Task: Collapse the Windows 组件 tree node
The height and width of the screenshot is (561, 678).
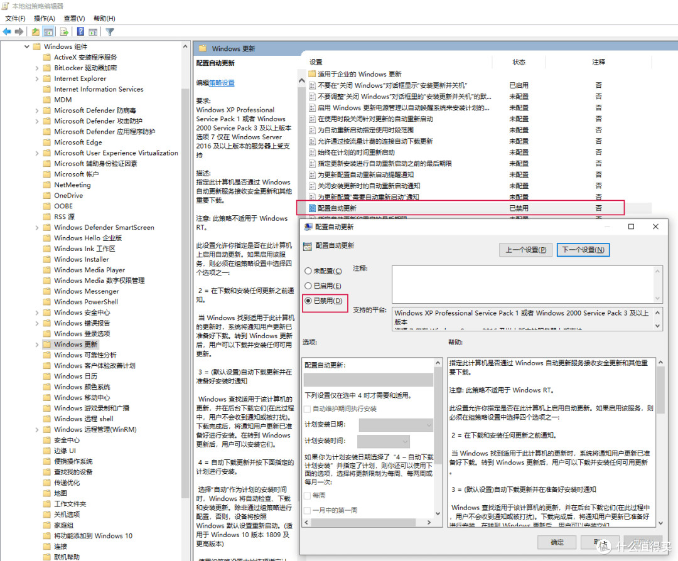Action: pyautogui.click(x=27, y=46)
